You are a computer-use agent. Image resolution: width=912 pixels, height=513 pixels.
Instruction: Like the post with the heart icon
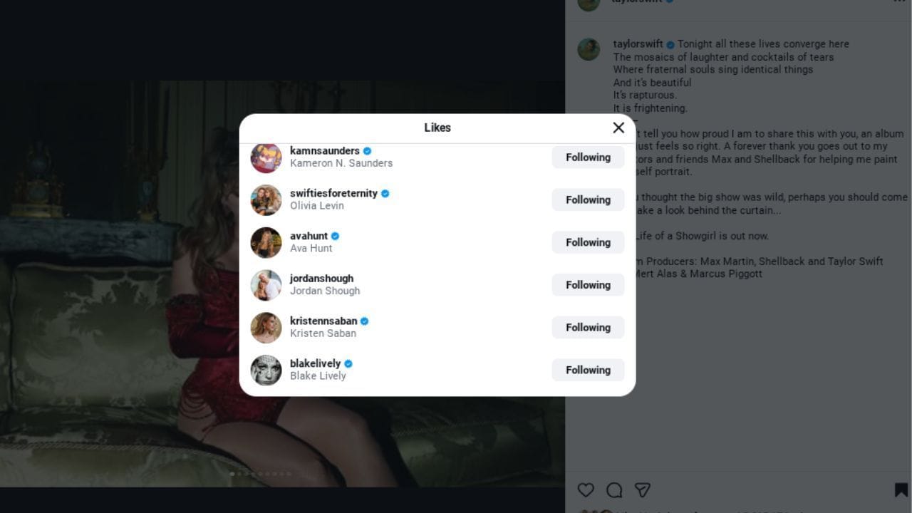[586, 490]
